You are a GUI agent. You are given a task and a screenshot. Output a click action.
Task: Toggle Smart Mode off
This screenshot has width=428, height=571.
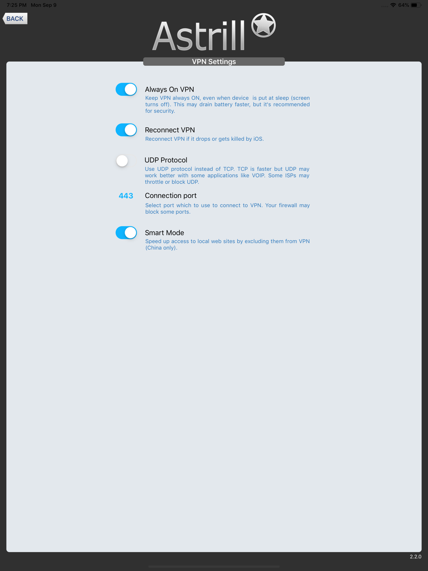tap(126, 232)
